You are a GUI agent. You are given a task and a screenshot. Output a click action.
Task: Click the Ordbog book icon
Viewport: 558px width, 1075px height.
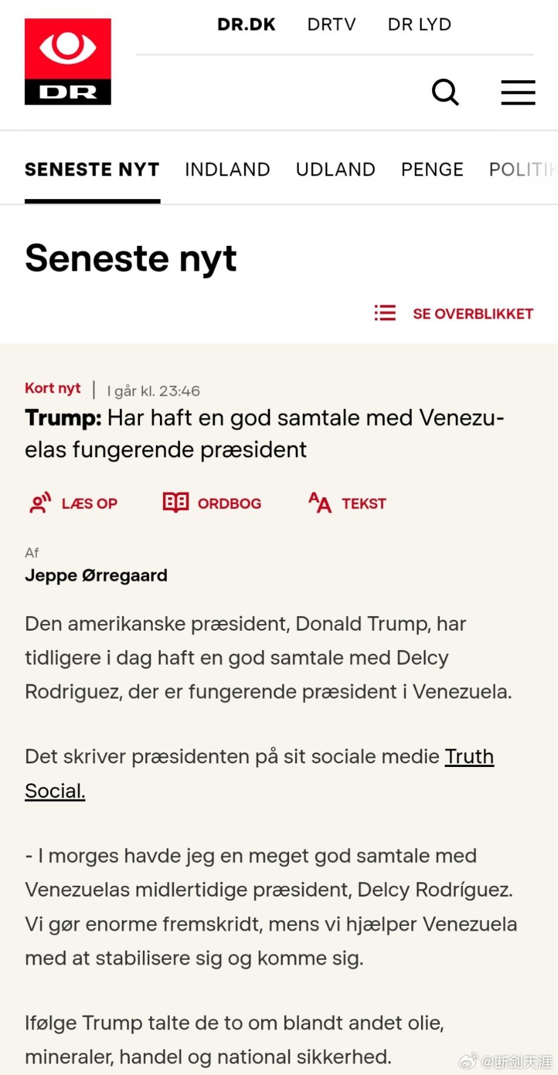(x=176, y=503)
